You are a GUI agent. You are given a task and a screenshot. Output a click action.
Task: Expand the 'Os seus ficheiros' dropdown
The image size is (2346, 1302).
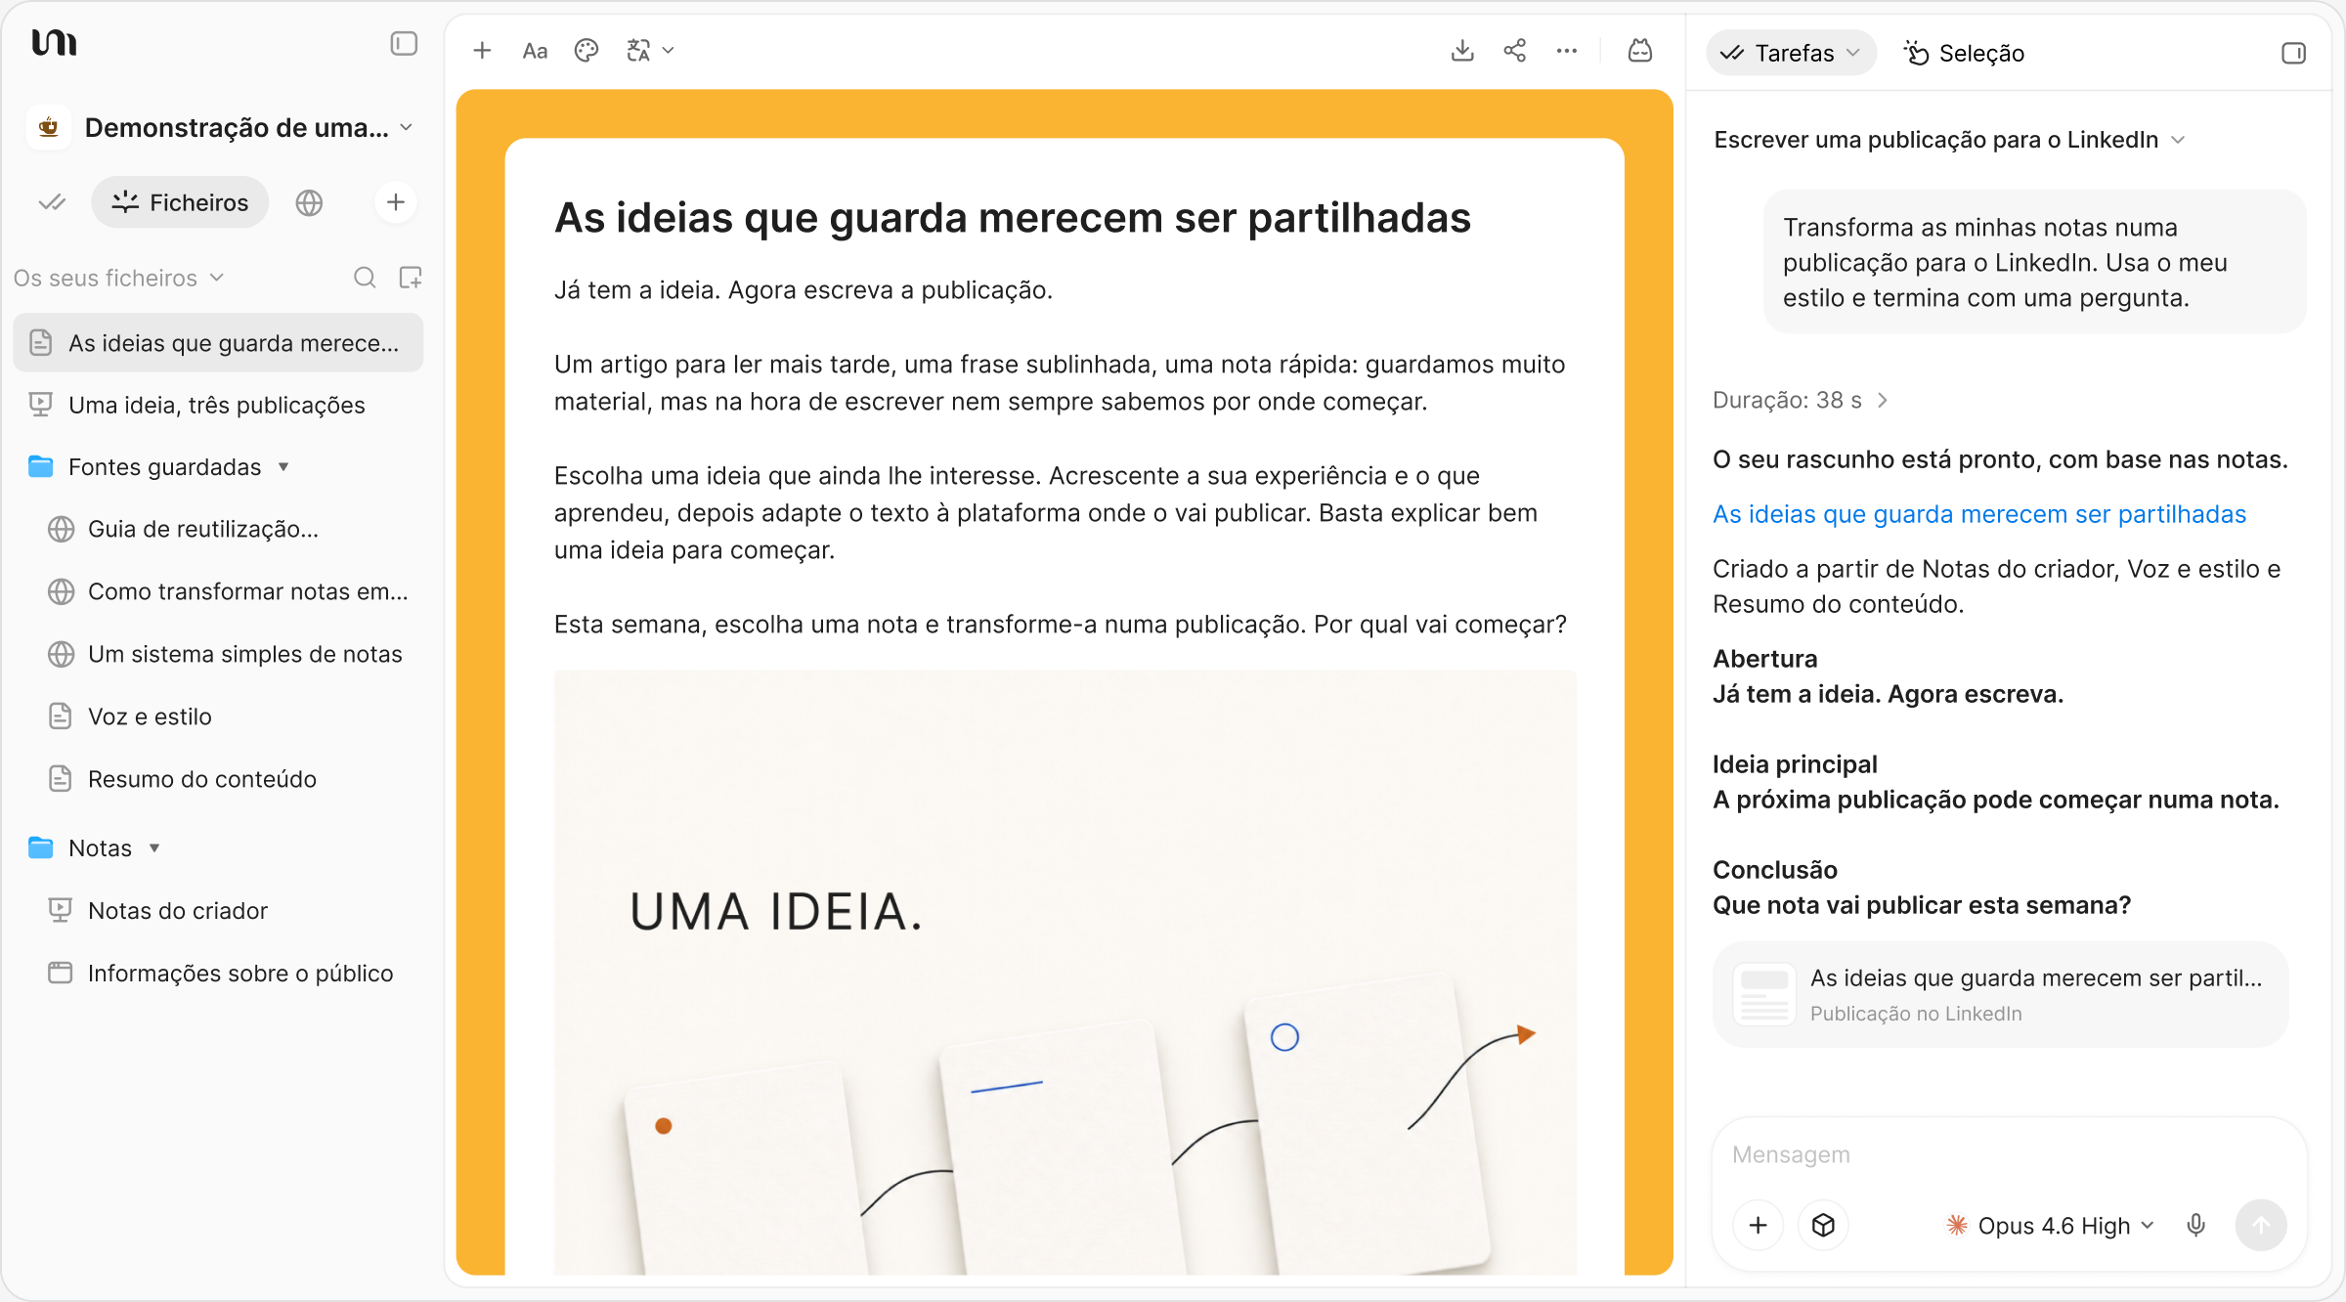(119, 279)
